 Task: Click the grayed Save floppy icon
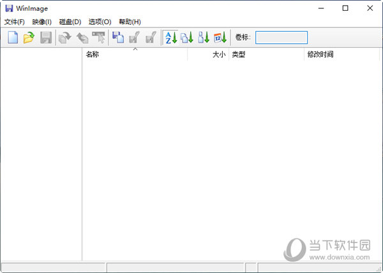tap(46, 38)
